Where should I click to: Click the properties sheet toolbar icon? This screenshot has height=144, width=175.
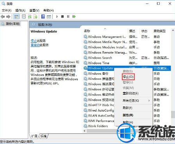coord(24,16)
